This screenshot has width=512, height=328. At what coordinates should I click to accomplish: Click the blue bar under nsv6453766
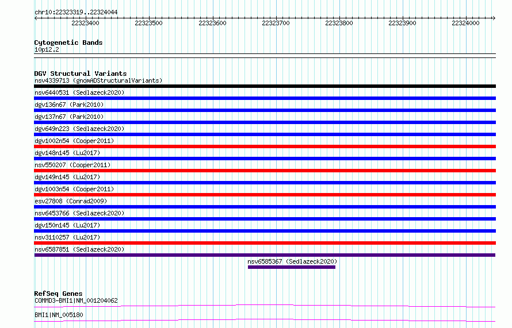point(265,219)
